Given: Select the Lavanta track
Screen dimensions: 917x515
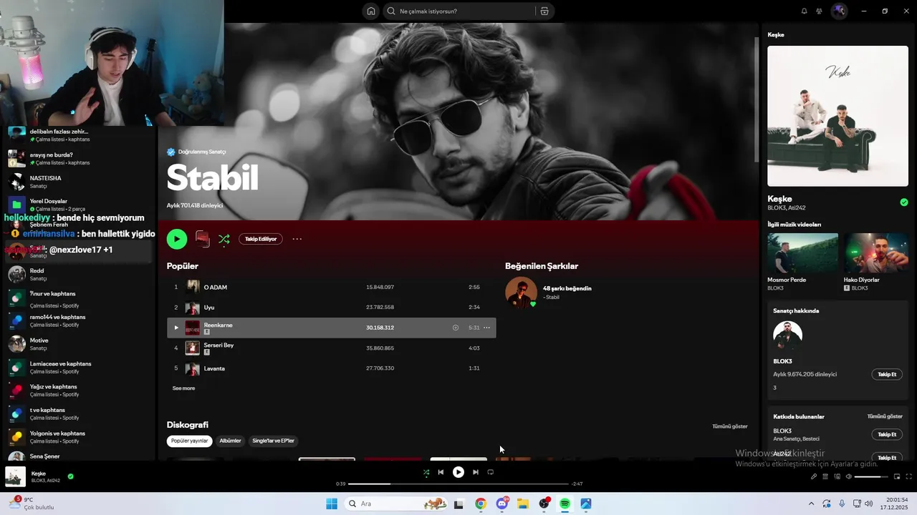Looking at the screenshot, I should point(331,368).
